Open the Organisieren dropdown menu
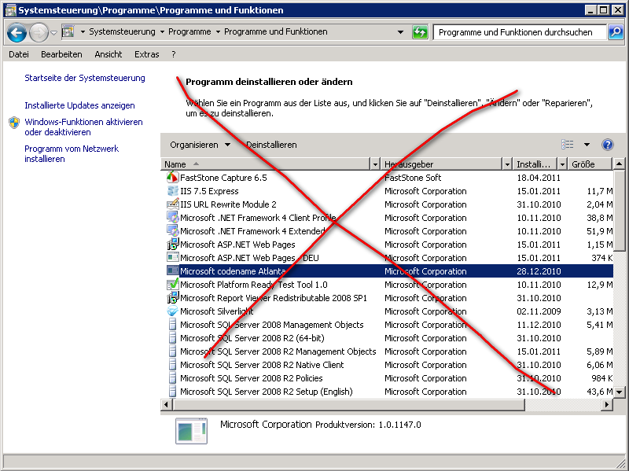The image size is (629, 471). coord(200,145)
